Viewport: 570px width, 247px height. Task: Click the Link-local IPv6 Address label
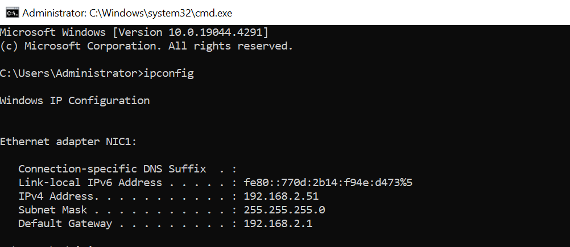click(90, 183)
